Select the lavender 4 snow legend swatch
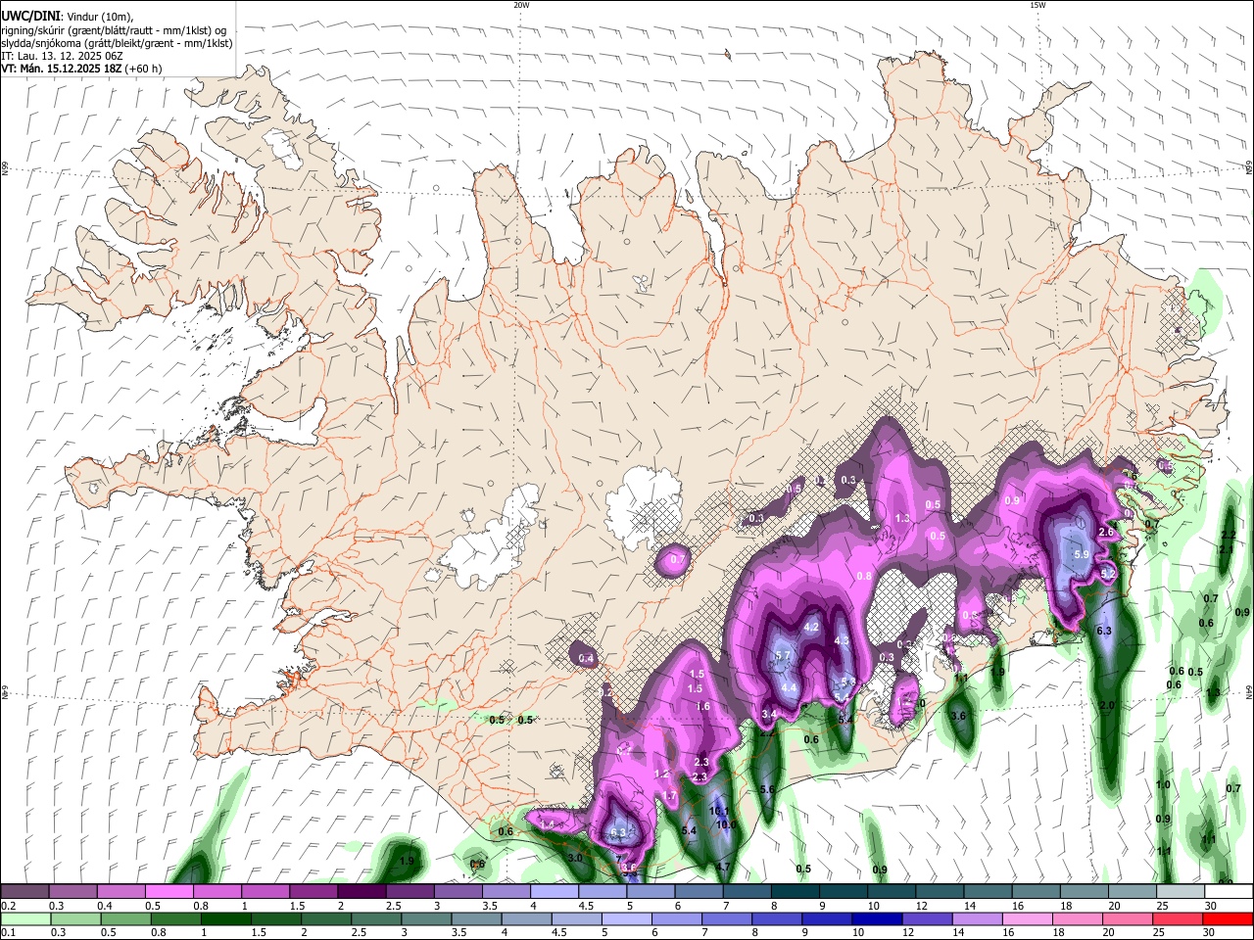 pos(555,892)
